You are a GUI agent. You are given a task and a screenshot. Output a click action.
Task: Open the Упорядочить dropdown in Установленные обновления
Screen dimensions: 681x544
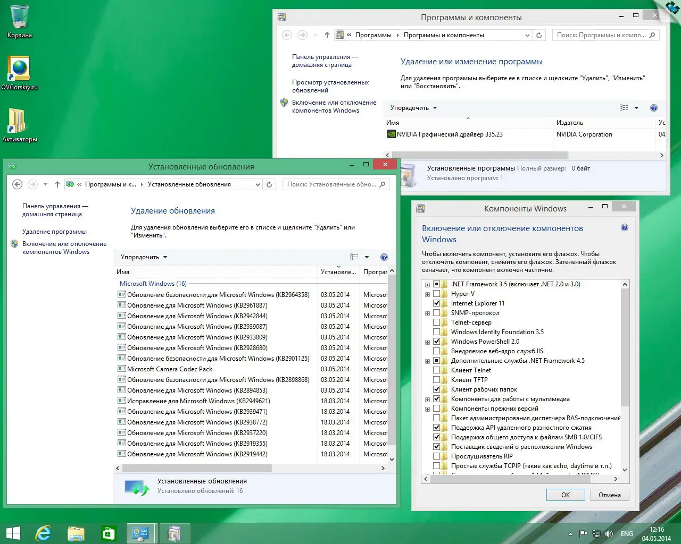(144, 257)
